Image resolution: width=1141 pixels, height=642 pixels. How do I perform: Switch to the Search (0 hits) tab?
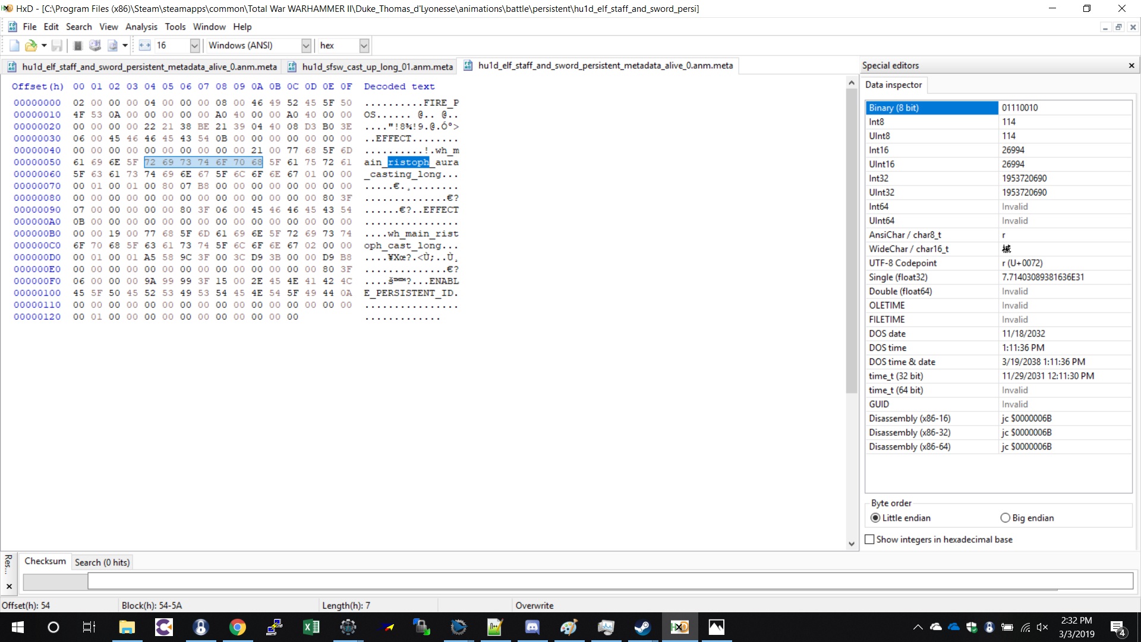[x=102, y=562]
